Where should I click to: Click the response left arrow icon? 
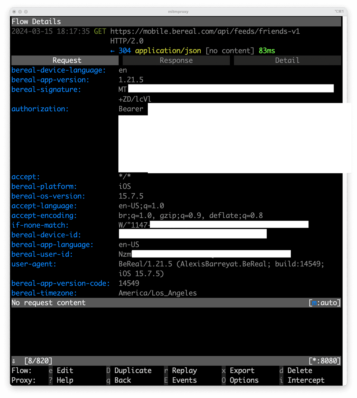[112, 51]
